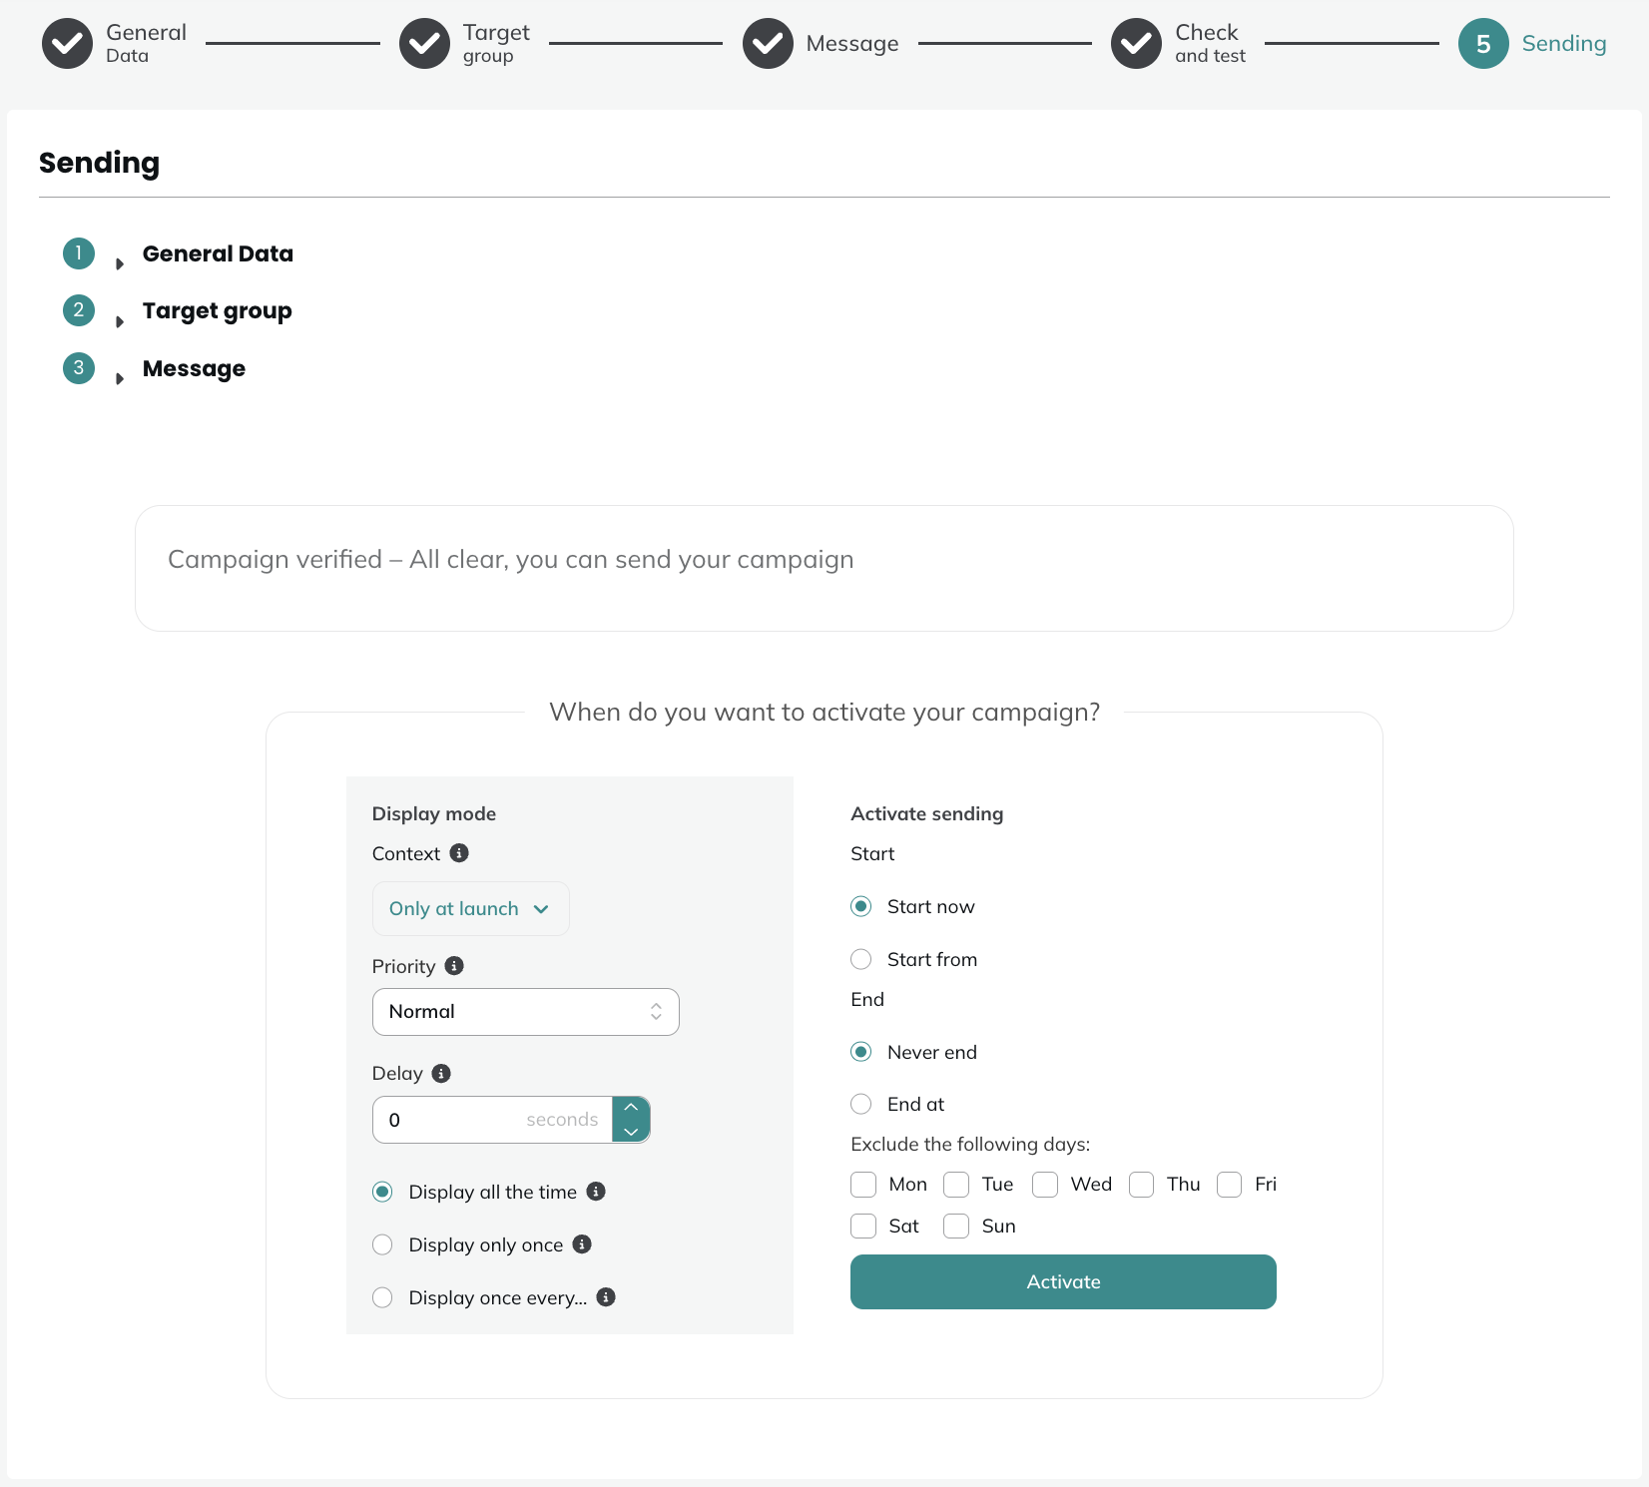Click the Check and test step checkmark

1136,44
